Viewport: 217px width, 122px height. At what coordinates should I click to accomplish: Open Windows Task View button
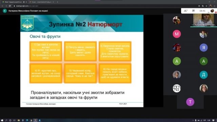point(14,120)
